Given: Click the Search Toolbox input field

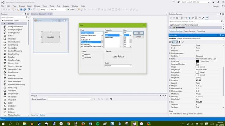Looking at the screenshot, I should tap(13, 17).
